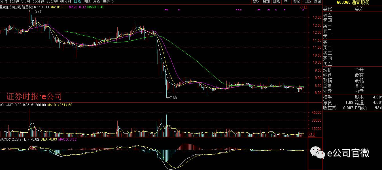Switch to the 5分钟 chart period

point(26,1)
